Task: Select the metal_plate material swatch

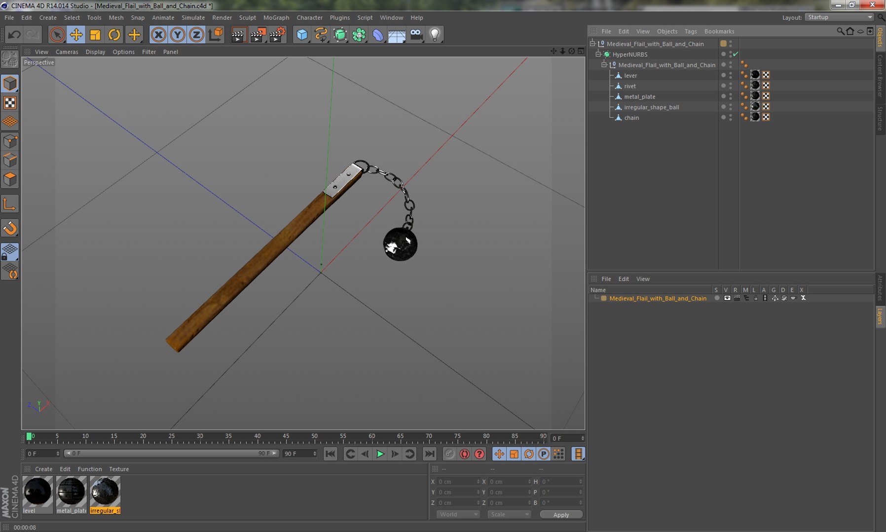Action: (71, 495)
